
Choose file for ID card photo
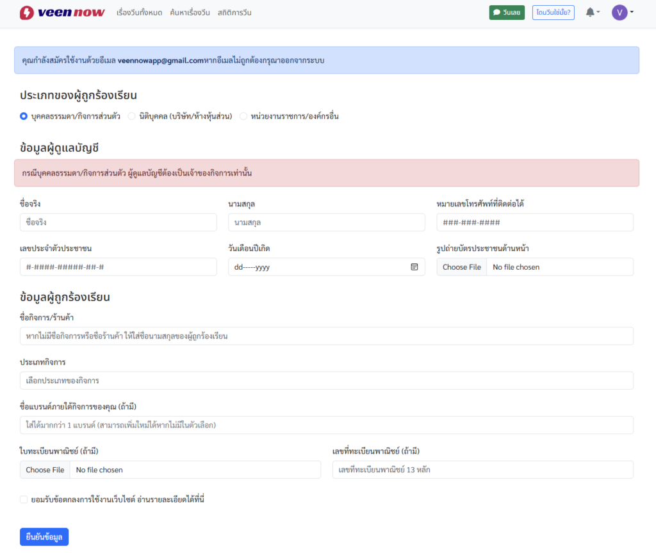462,267
